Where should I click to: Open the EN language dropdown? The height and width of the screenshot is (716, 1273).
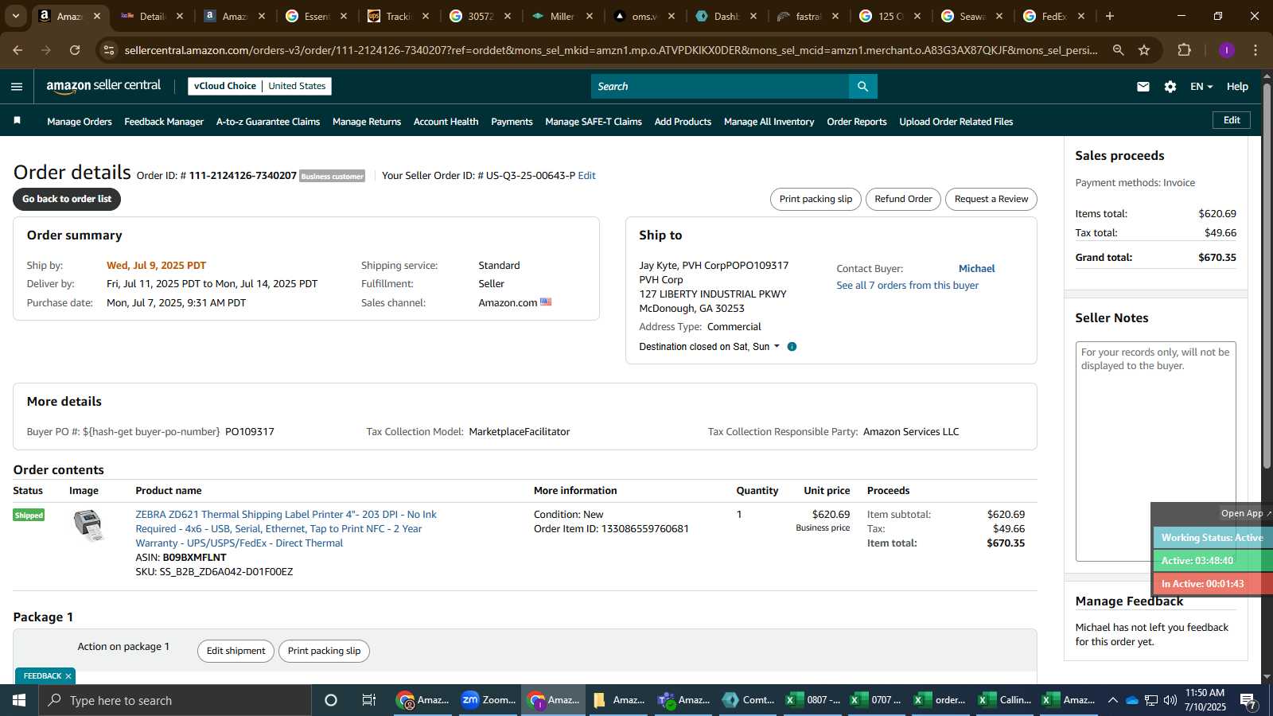coord(1201,87)
